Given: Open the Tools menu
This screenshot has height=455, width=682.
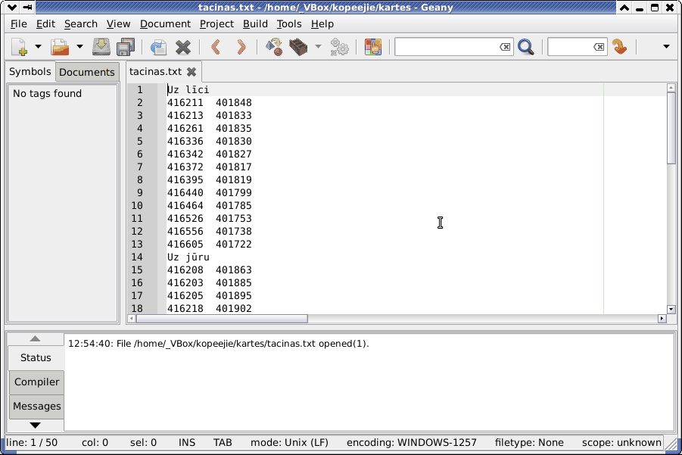Looking at the screenshot, I should pyautogui.click(x=289, y=24).
